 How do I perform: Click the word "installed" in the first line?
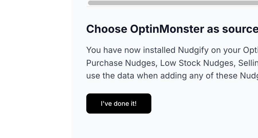159,50
